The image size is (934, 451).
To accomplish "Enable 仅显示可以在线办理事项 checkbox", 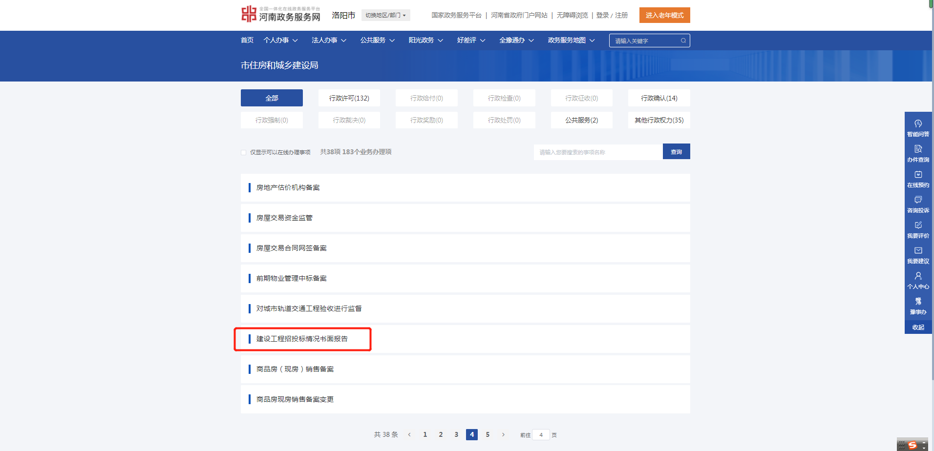I will click(x=243, y=152).
